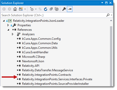The width and height of the screenshot is (117, 90).
Task: Click the kCura.Apps.Common.Utils reference icon
Action: pos(19,48)
